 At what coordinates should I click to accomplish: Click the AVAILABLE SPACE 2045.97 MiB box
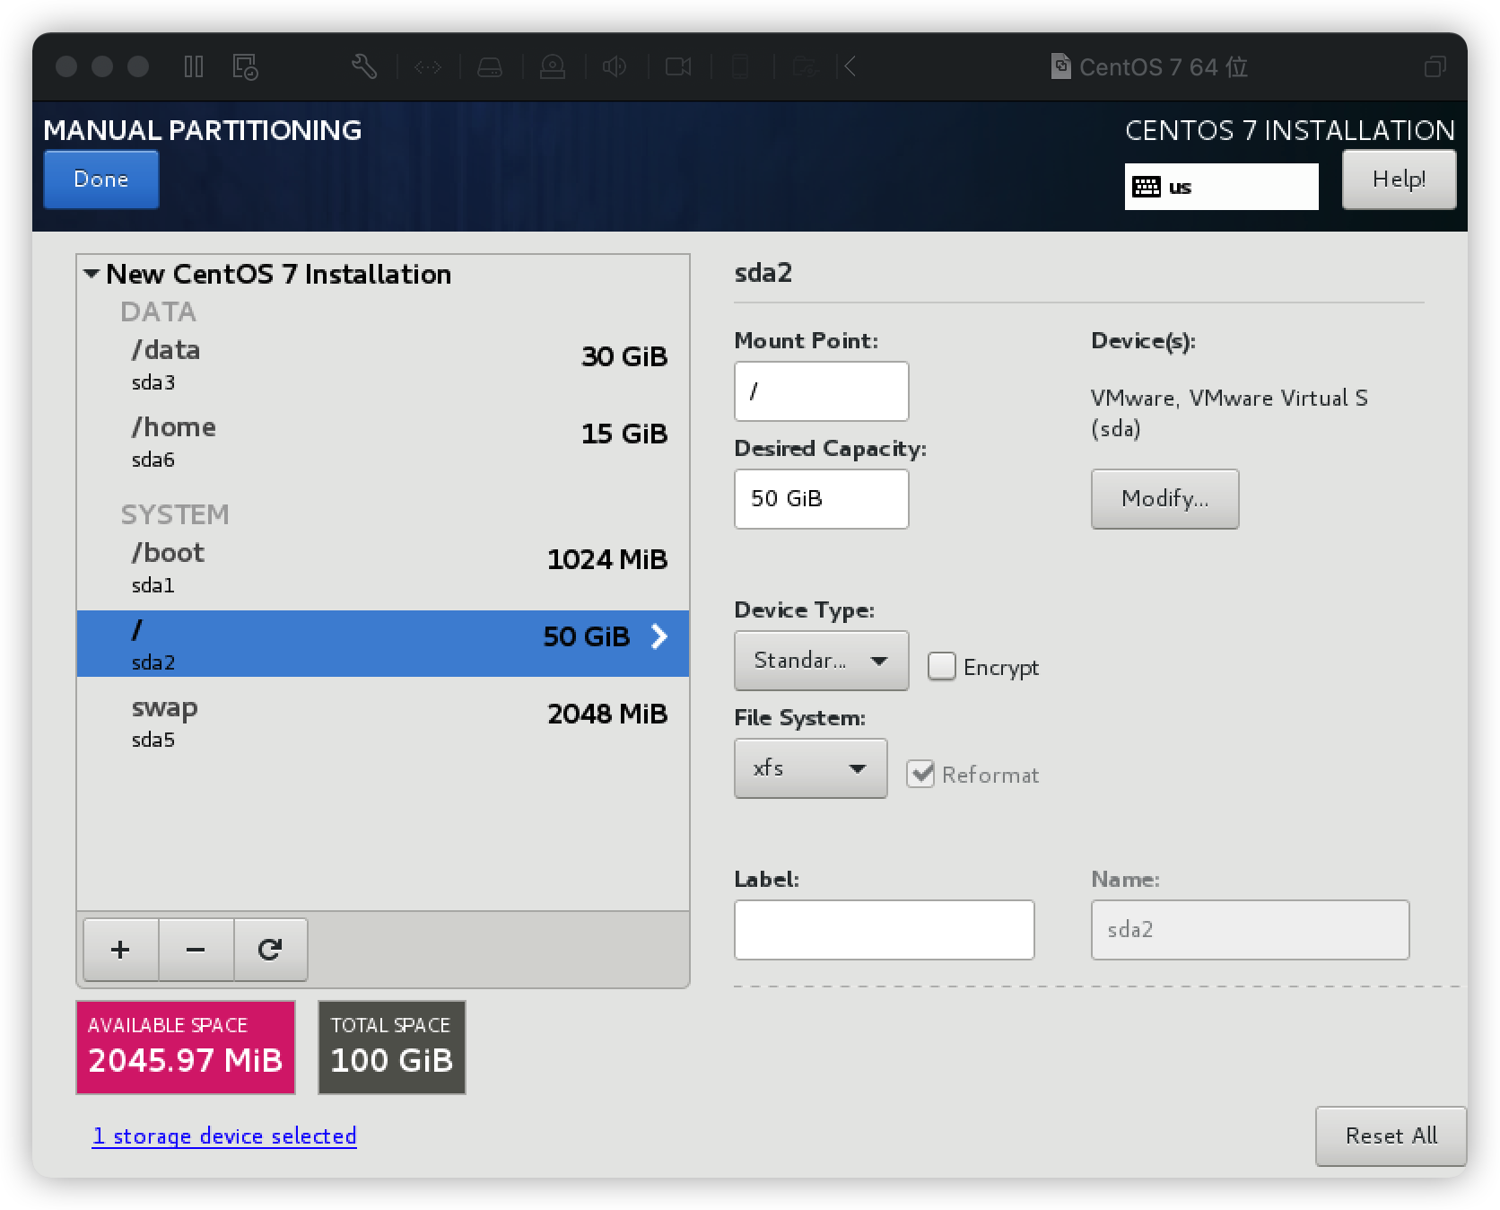click(186, 1048)
